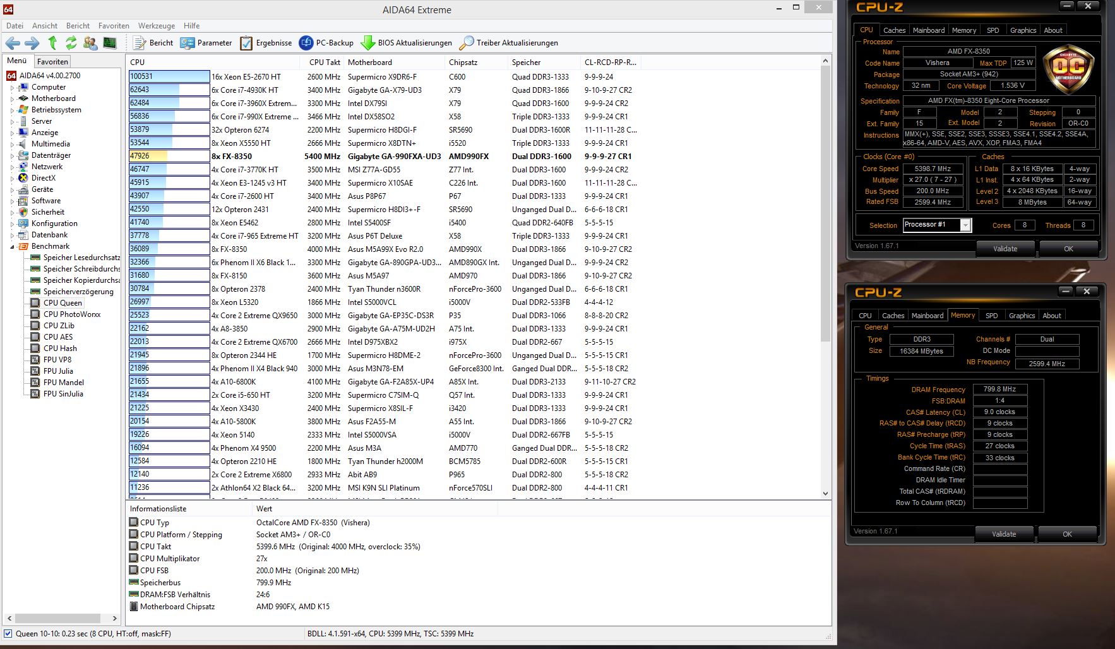Click OK in upper CPU-Z window
The height and width of the screenshot is (649, 1115).
click(1068, 249)
